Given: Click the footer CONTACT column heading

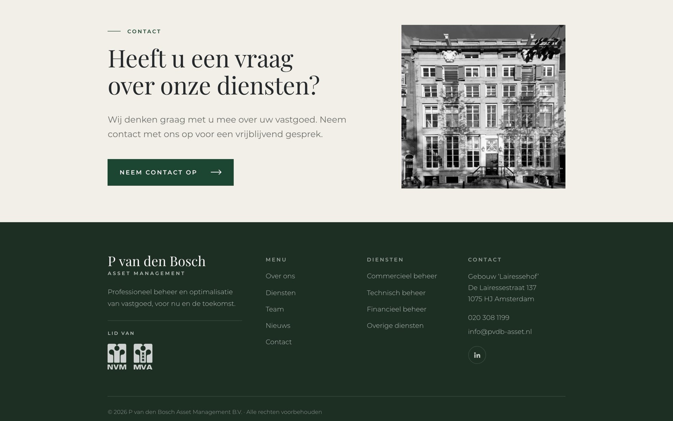Looking at the screenshot, I should [x=485, y=260].
